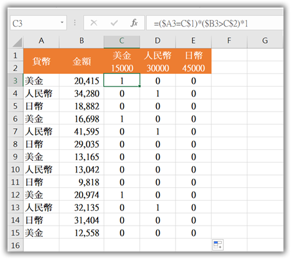Screen dimensions: 291x259
Task: Select amount cell 16,698
Action: click(81, 119)
